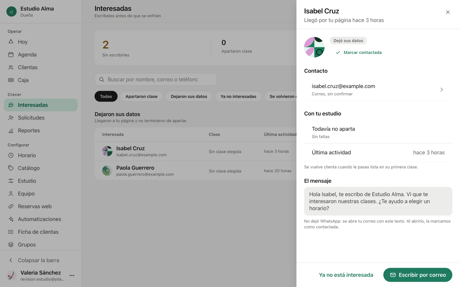Viewport: 460px width, 287px height.
Task: Collapse the sidebar with Colapsar la barra
Action: pyautogui.click(x=41, y=260)
